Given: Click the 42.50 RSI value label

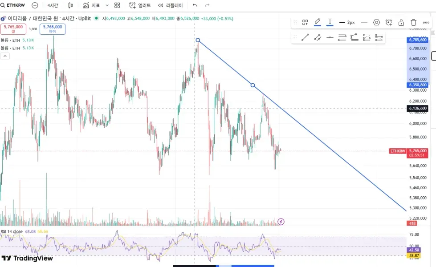Looking at the screenshot, I should [414, 250].
